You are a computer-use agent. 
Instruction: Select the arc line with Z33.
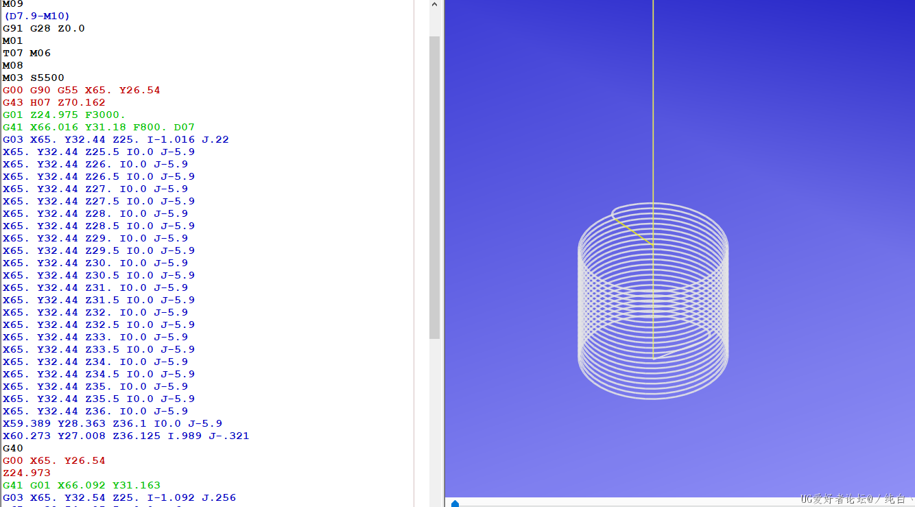click(95, 337)
